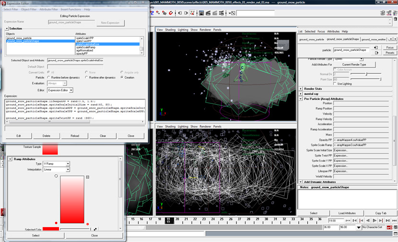Open the ramp Type dropdown
The width and height of the screenshot is (398, 242).
pyautogui.click(x=57, y=164)
